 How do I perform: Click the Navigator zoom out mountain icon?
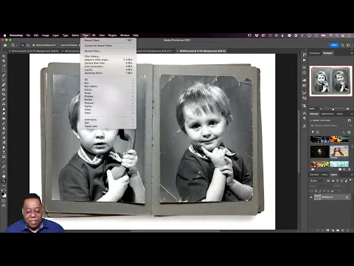[321, 109]
